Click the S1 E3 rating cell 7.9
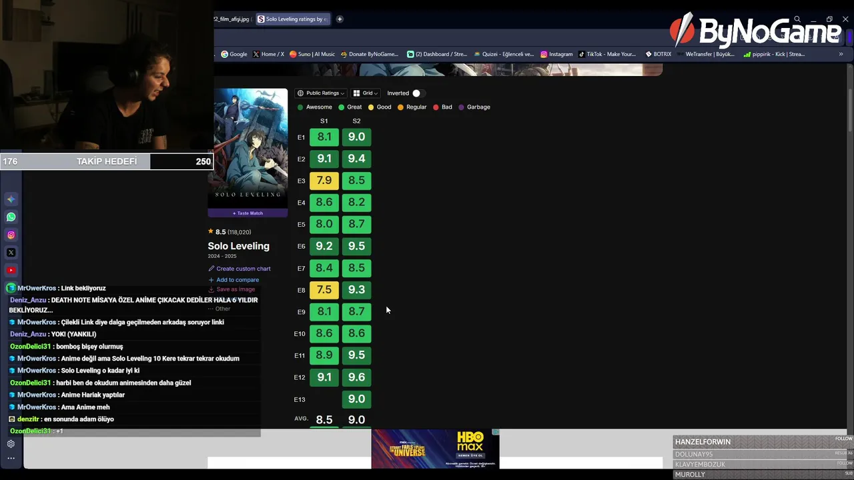This screenshot has height=480, width=854. click(x=324, y=181)
